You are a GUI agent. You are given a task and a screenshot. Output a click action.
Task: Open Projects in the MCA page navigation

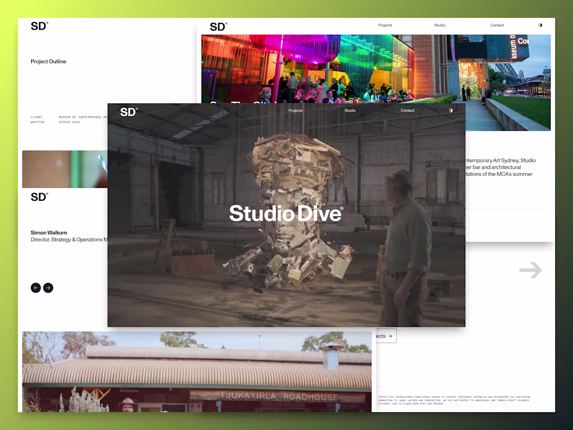pyautogui.click(x=385, y=24)
